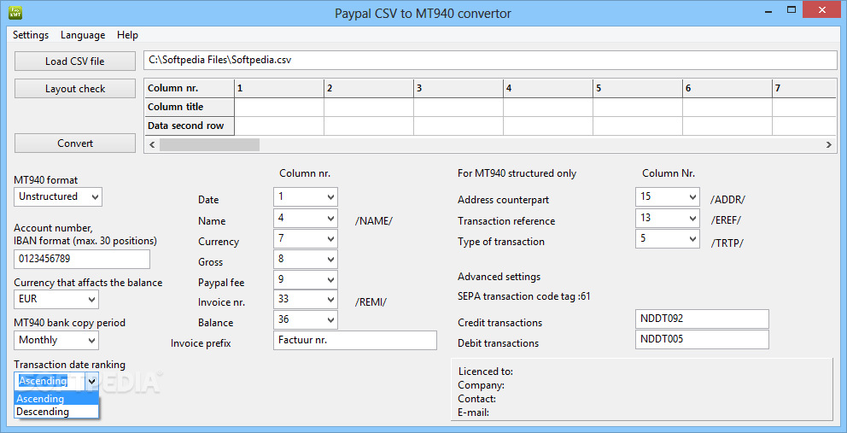Click the horizontal scrollbar thumb of table

coord(209,144)
